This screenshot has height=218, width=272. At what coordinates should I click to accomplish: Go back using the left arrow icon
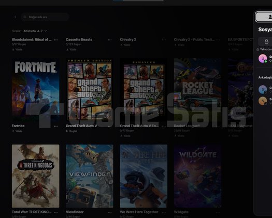click(x=15, y=17)
